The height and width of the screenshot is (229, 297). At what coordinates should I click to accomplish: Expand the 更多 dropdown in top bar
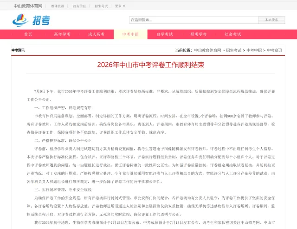[120, 6]
